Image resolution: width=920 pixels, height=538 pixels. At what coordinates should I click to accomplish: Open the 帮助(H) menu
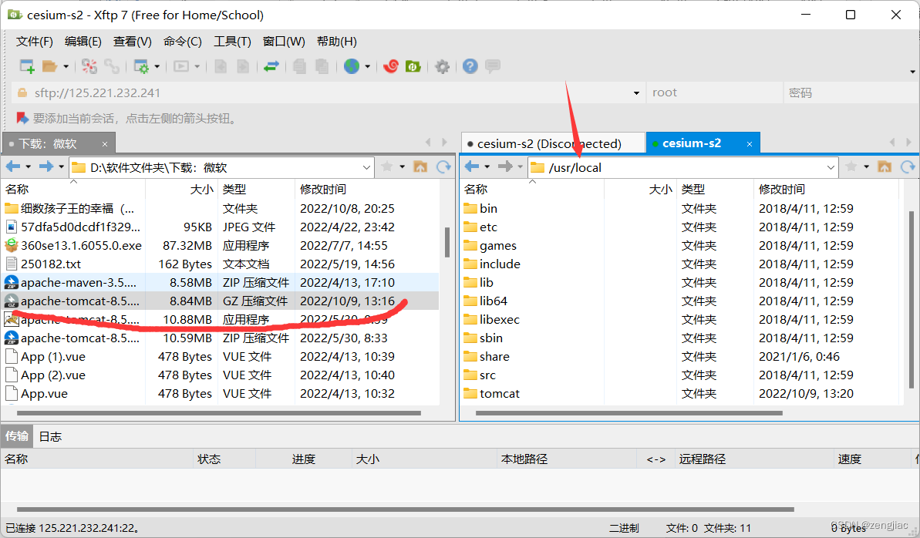tap(337, 42)
